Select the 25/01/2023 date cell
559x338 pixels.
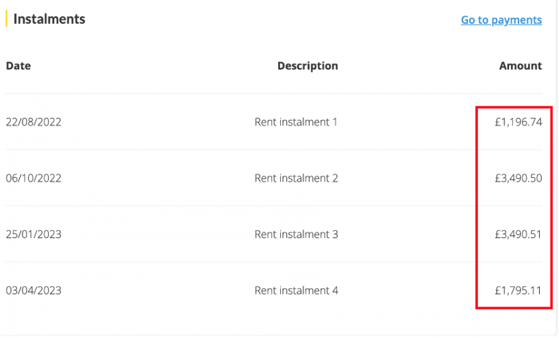coord(33,234)
